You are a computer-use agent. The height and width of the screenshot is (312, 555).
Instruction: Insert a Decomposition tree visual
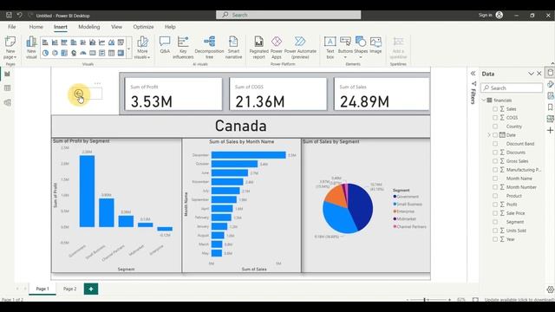[x=210, y=48]
